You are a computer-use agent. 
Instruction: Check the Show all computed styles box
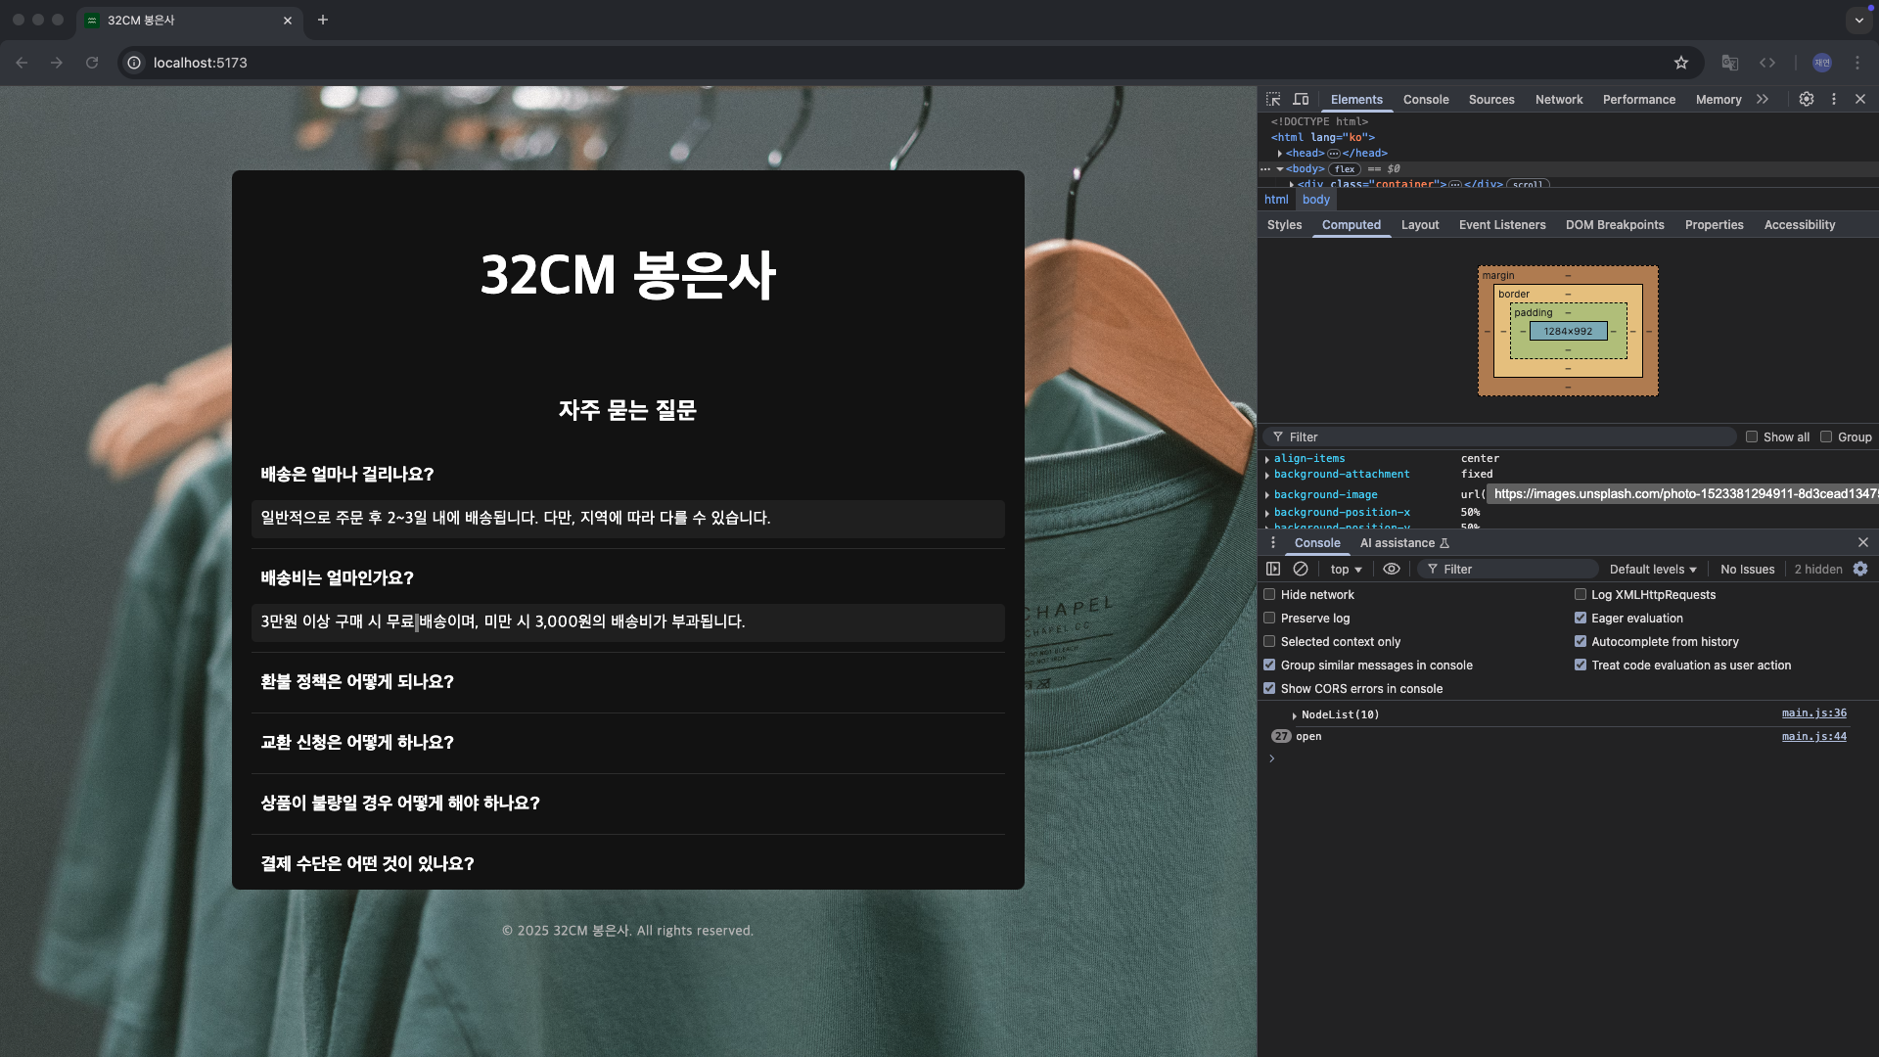(x=1752, y=437)
